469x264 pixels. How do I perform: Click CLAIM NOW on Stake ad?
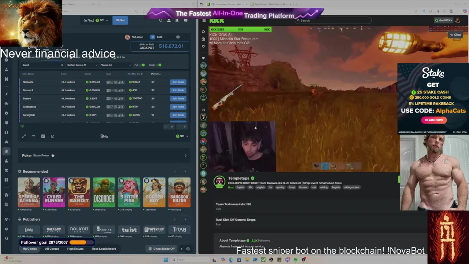click(434, 120)
